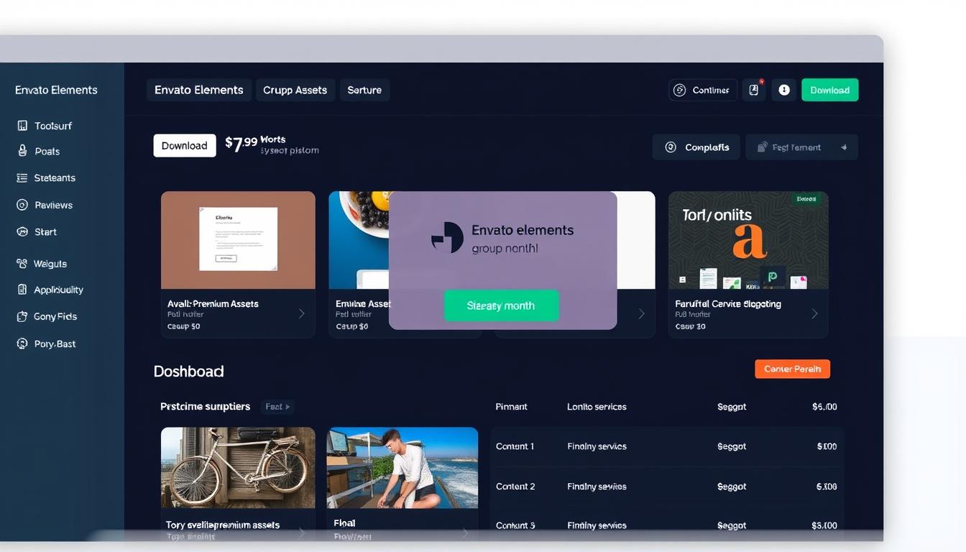
Task: Click the Content 2 row label
Action: pos(515,487)
